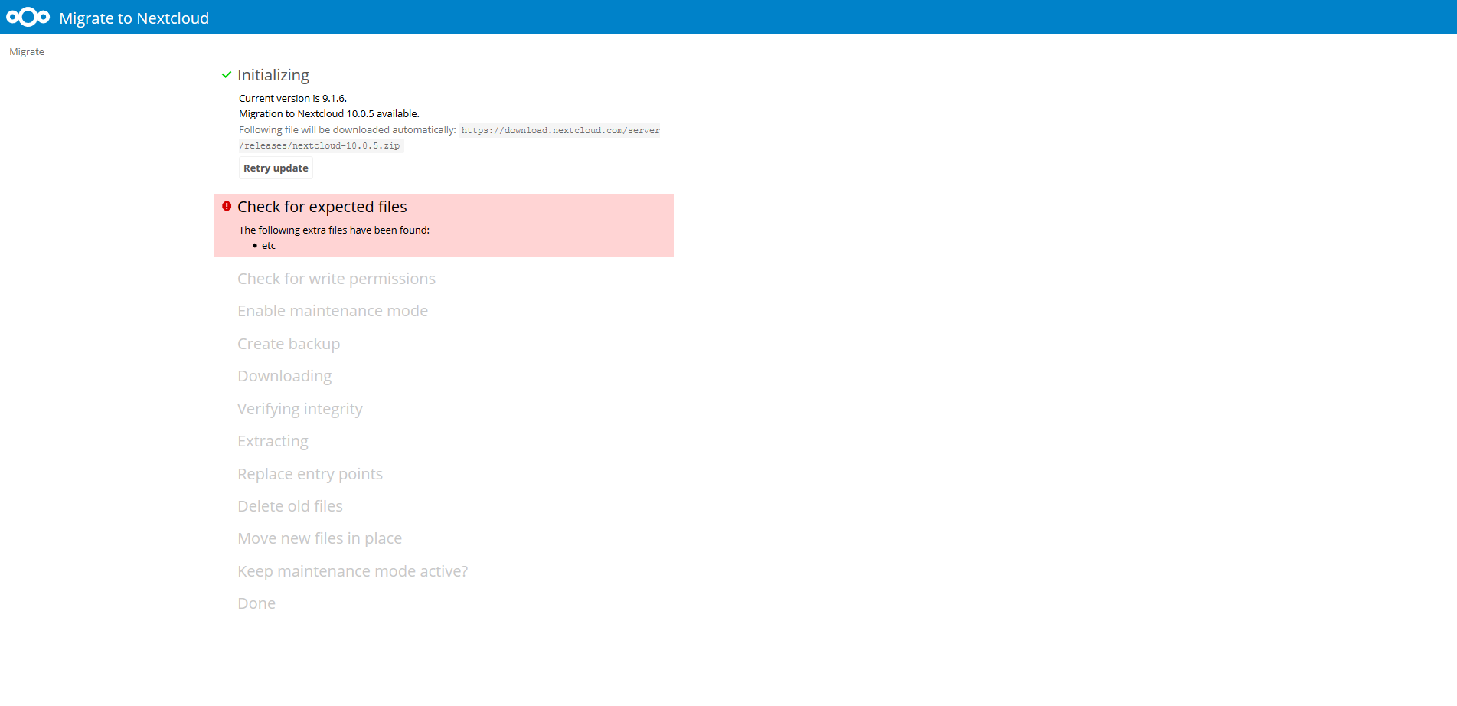Select the Downloading step
The height and width of the screenshot is (706, 1457).
284,376
